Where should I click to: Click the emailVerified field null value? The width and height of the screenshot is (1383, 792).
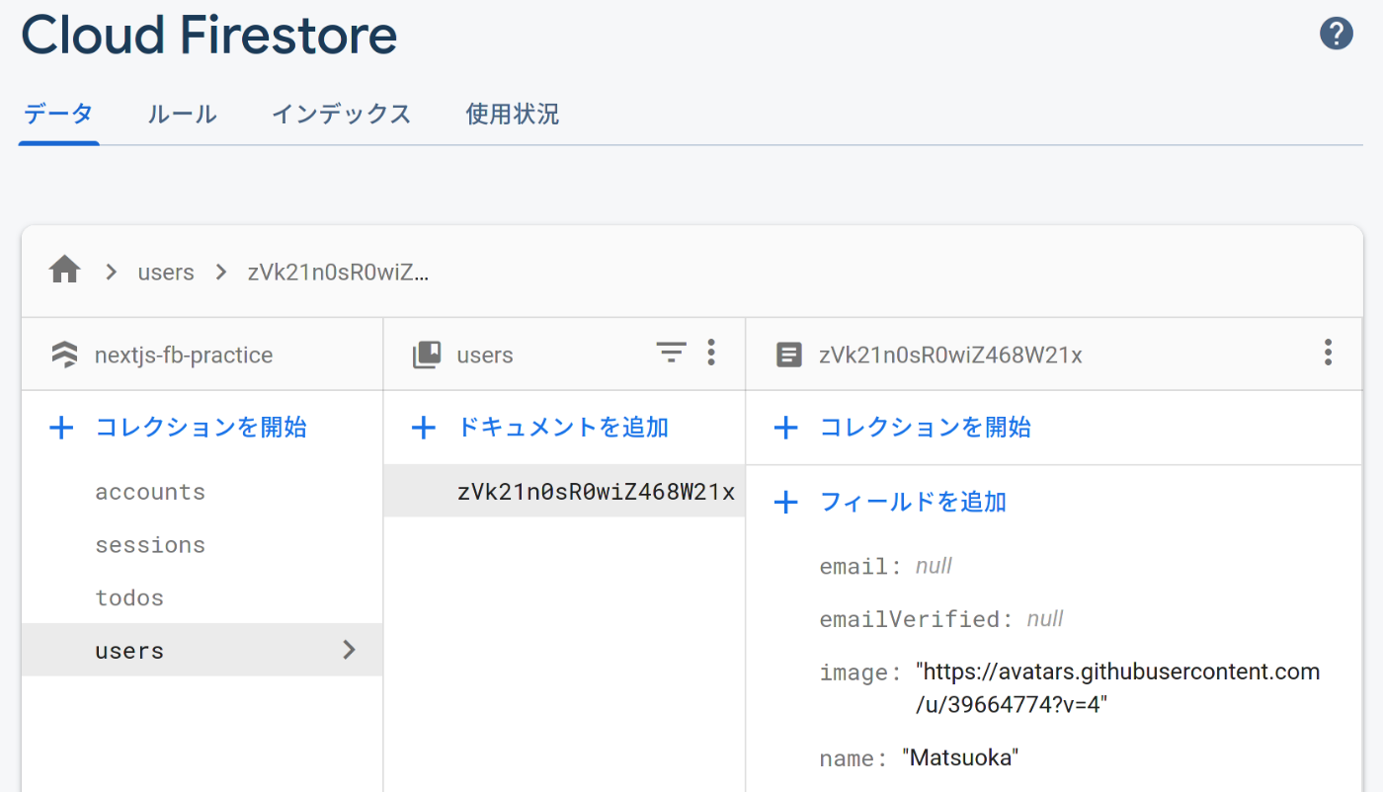click(x=1045, y=619)
